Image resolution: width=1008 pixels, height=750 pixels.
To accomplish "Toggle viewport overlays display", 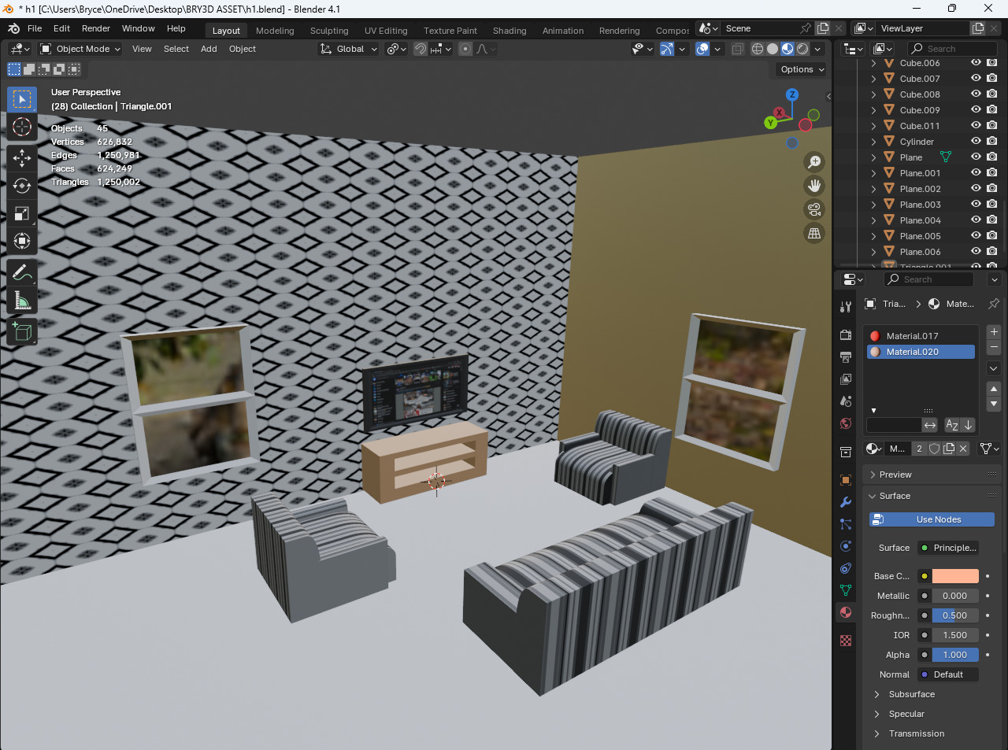I will [x=702, y=49].
